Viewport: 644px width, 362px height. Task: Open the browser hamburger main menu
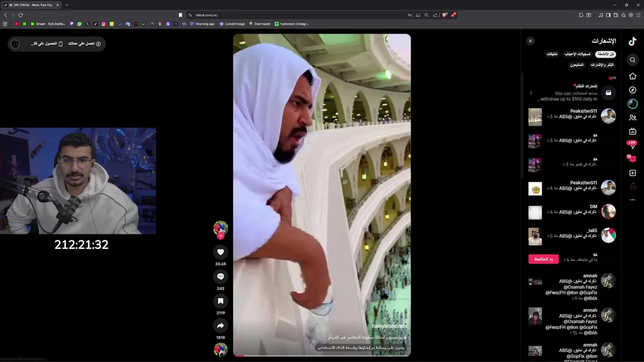click(x=638, y=15)
